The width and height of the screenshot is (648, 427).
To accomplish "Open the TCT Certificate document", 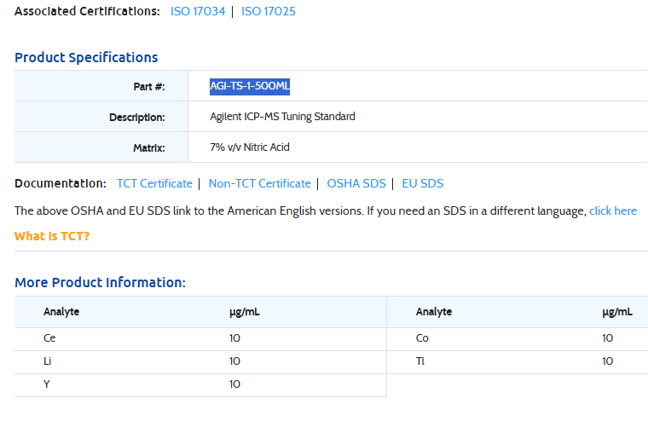I will click(x=154, y=183).
